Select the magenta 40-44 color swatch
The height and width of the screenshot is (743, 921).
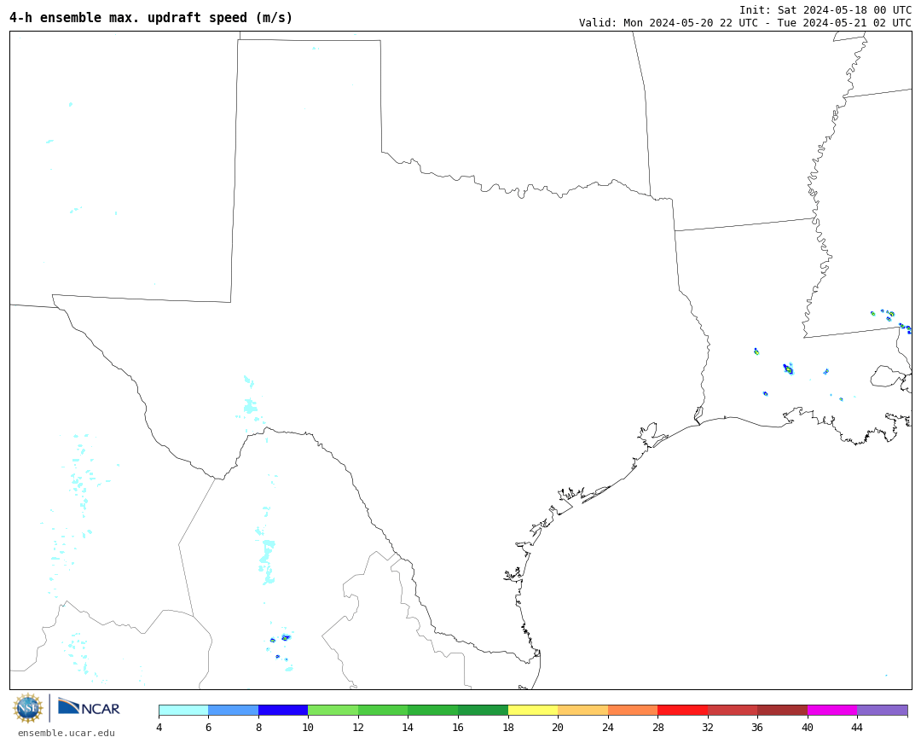[832, 710]
